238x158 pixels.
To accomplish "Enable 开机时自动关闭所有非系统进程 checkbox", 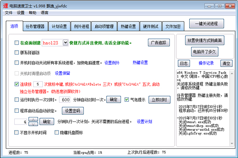I will coord(17,62).
